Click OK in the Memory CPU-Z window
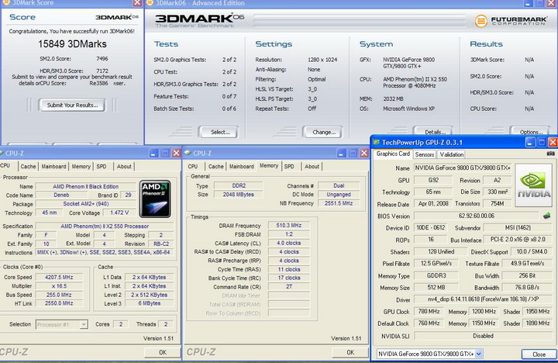This screenshot has height=363, width=558. tap(350, 352)
